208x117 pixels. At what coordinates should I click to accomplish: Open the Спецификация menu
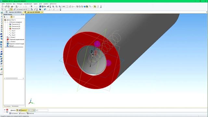tap(28, 4)
